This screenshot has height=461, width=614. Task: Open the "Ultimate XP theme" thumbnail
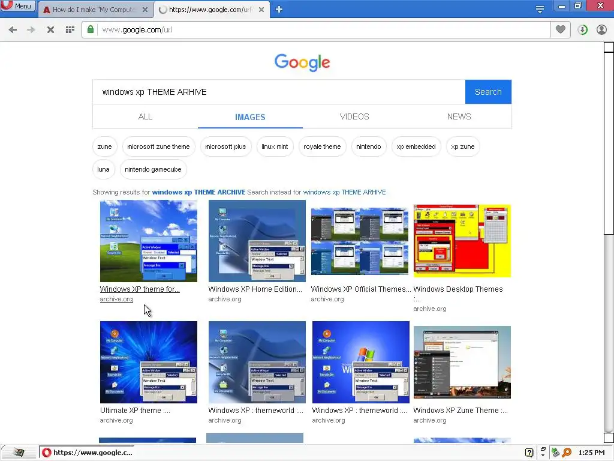tap(149, 362)
